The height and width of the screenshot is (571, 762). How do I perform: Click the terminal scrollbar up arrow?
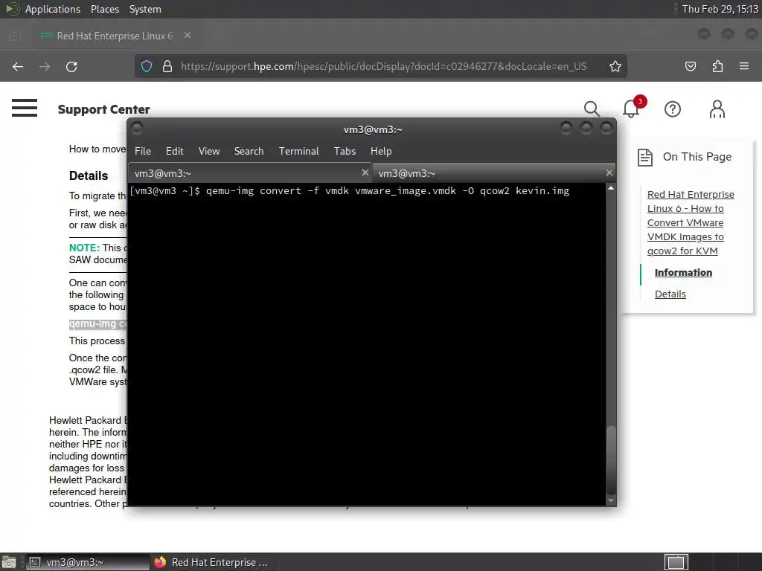pos(611,188)
